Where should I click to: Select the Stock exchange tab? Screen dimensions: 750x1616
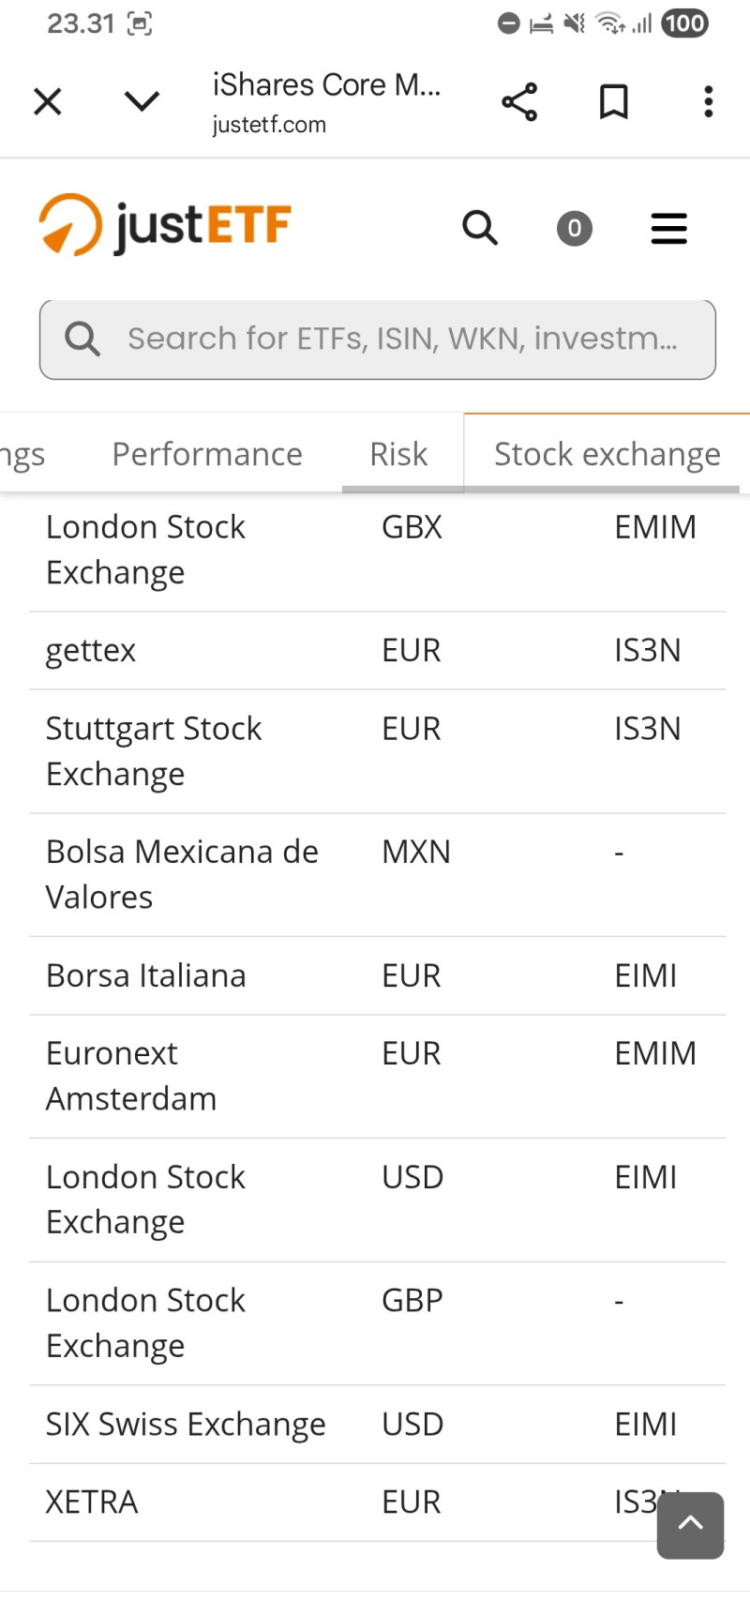[x=607, y=454]
